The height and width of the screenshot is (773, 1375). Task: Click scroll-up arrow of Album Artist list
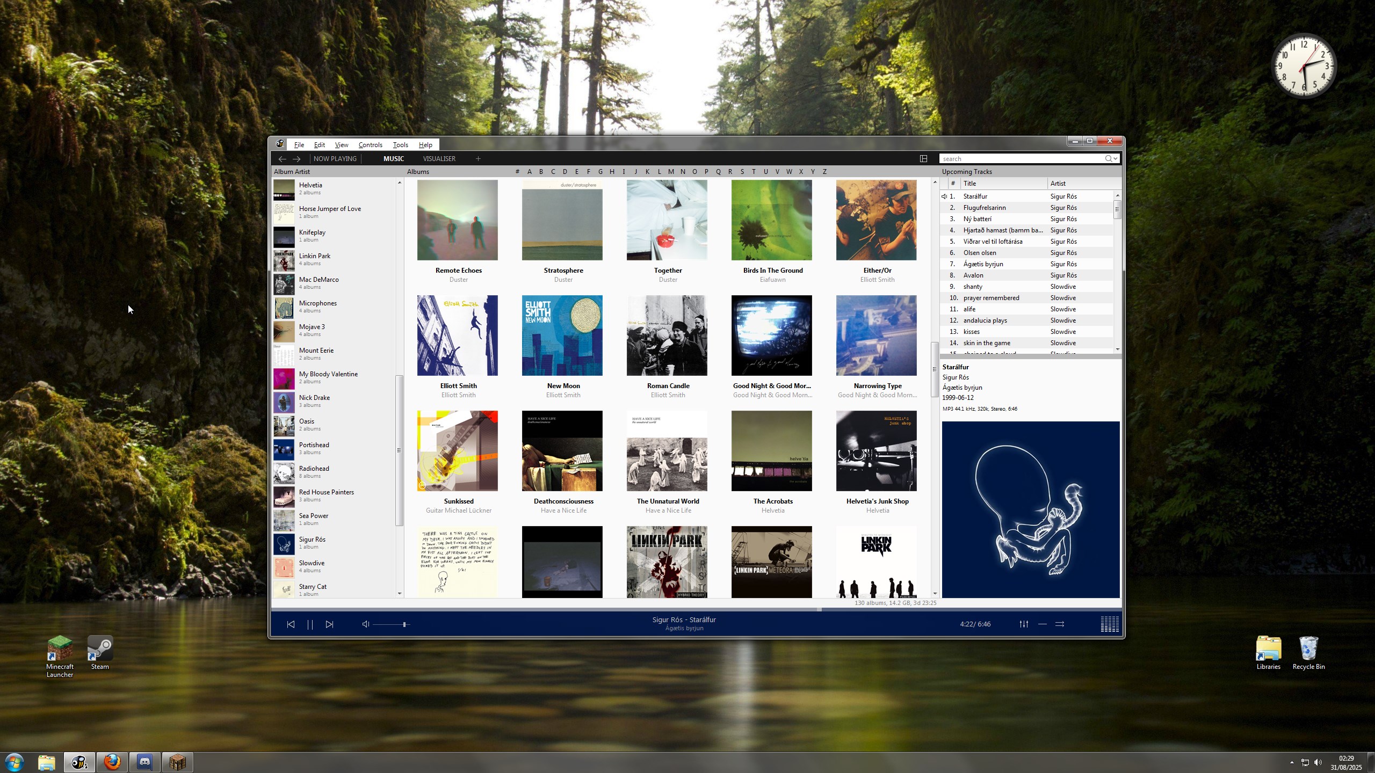399,183
